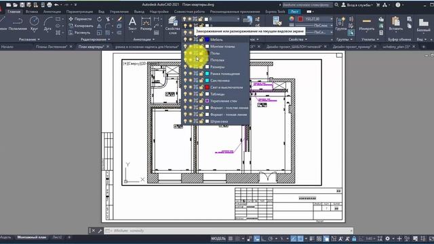Turn off the Мебель layer light bulb
The height and width of the screenshot is (244, 434).
pyautogui.click(x=185, y=39)
